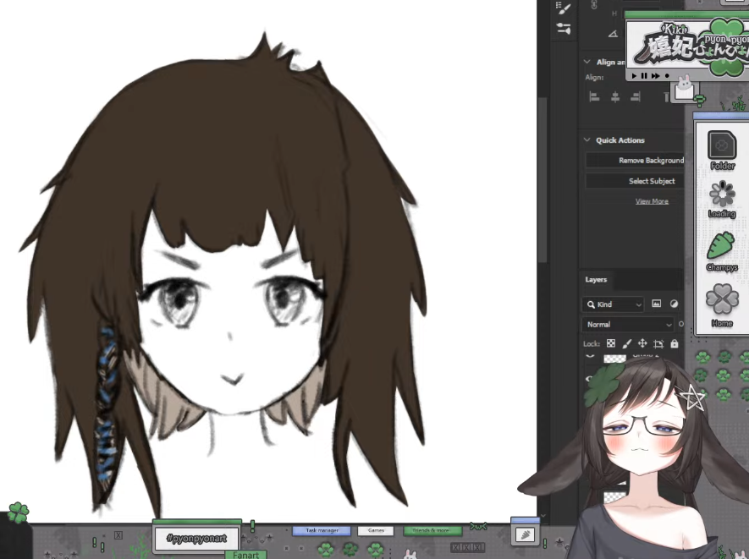This screenshot has height=559, width=749.
Task: Switch to the Layers tab
Action: click(x=596, y=280)
